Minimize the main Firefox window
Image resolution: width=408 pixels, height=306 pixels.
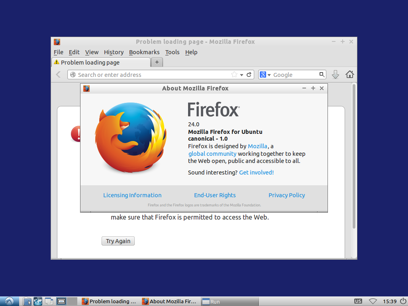click(333, 41)
